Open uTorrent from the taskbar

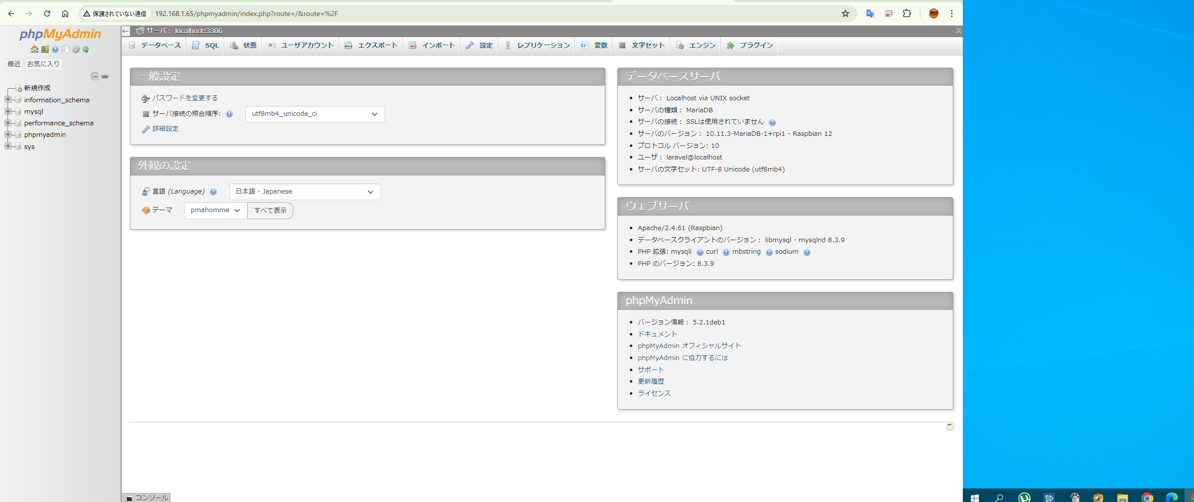tap(1024, 497)
